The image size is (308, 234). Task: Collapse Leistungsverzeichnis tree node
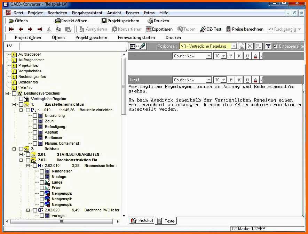coord(7,94)
